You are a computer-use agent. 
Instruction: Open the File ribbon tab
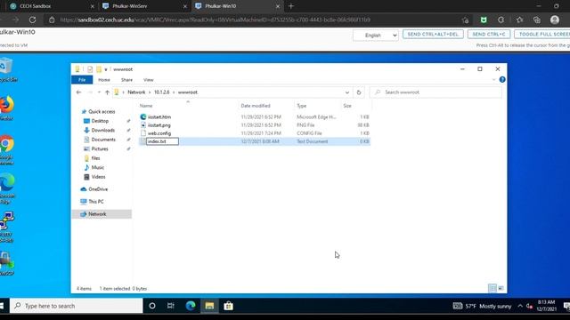82,80
